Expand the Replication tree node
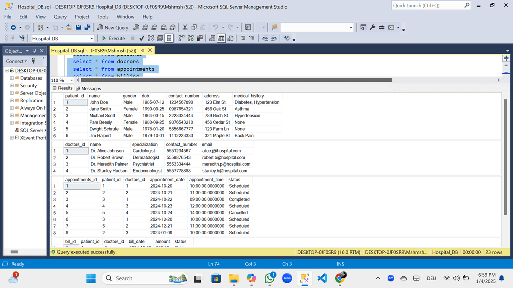513x288 pixels. (x=12, y=101)
